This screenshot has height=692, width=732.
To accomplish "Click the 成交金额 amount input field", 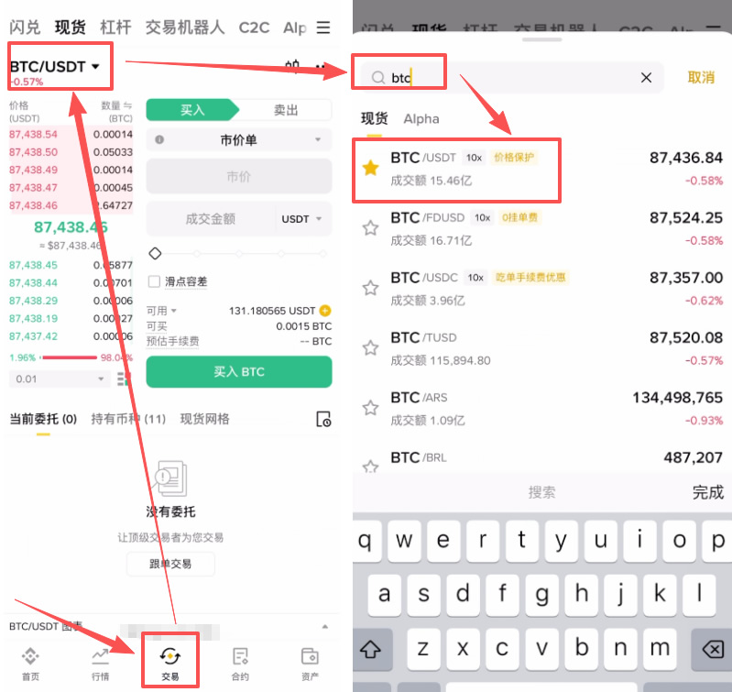I will [x=211, y=219].
